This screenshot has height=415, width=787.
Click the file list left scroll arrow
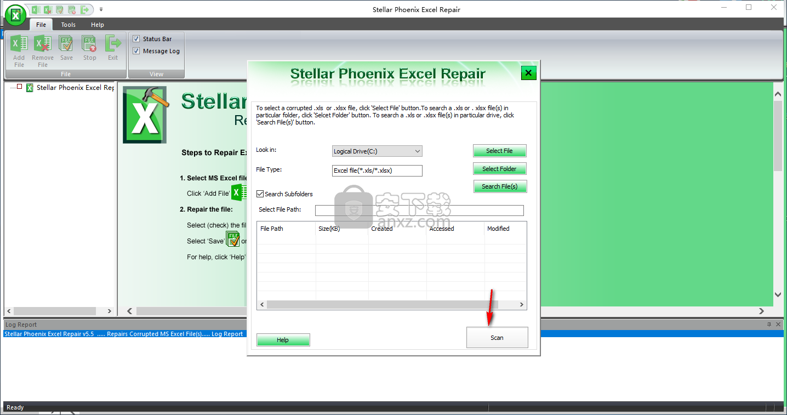coord(262,305)
